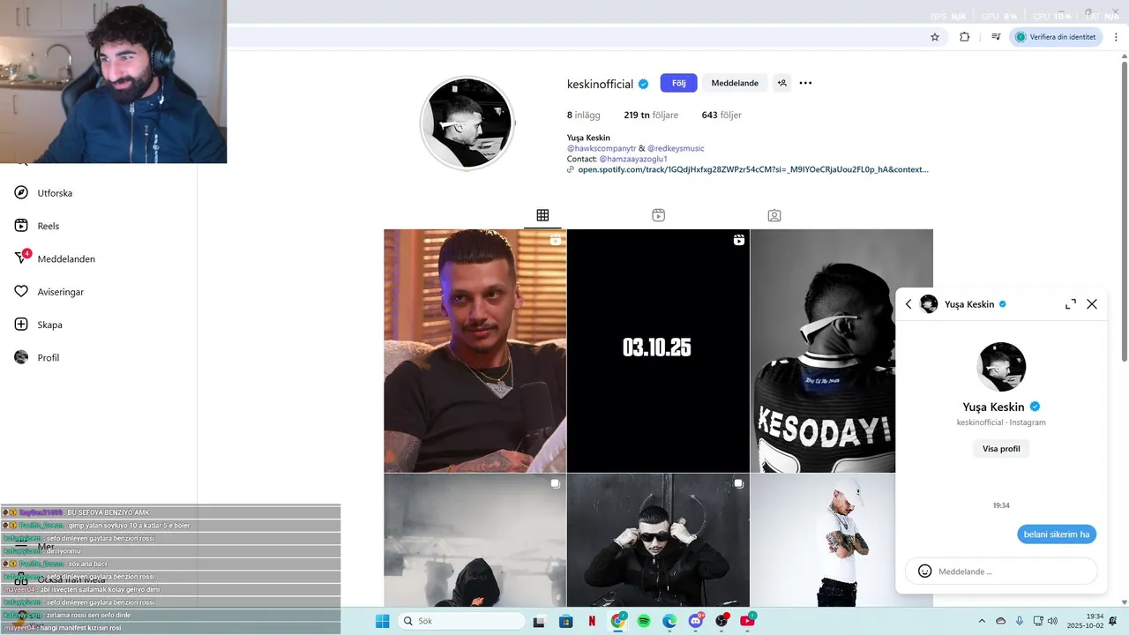1129x635 pixels.
Task: Open the three-dot profile options menu
Action: point(805,83)
